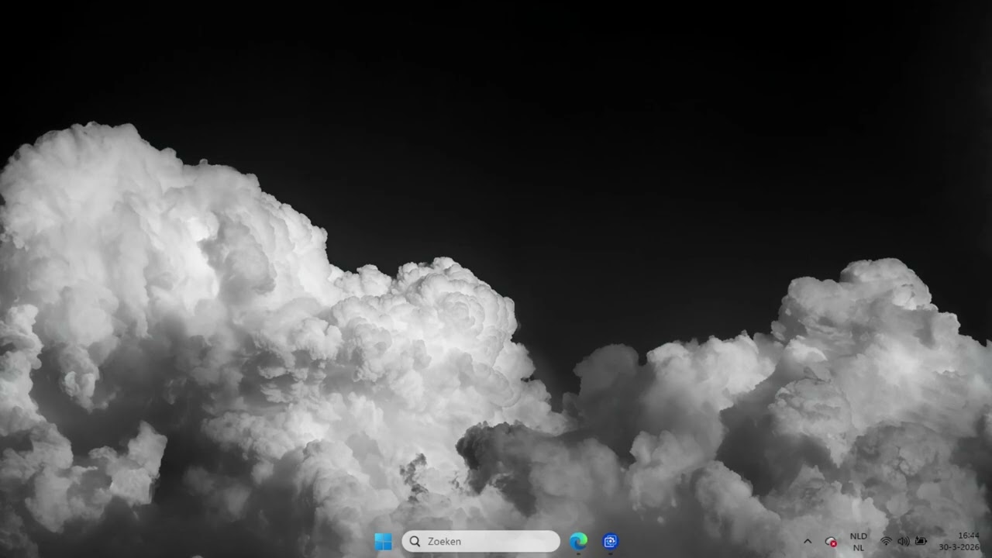Click the speaker volume icon
This screenshot has height=558, width=992.
pyautogui.click(x=903, y=541)
